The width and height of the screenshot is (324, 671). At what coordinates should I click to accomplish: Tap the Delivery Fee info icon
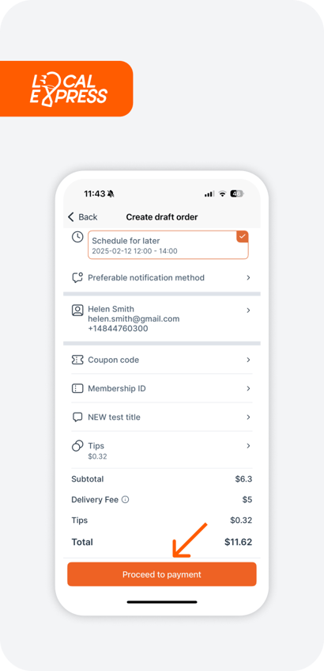[x=125, y=499]
